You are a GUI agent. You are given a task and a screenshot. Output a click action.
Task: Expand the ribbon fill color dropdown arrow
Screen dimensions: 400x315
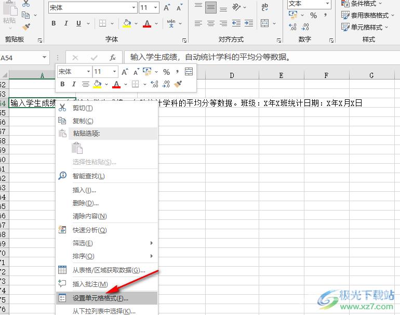pyautogui.click(x=136, y=23)
